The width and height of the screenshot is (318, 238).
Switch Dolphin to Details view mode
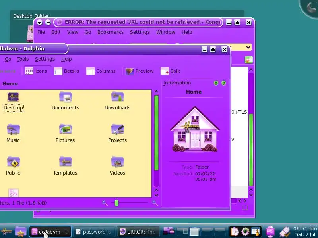click(x=66, y=71)
